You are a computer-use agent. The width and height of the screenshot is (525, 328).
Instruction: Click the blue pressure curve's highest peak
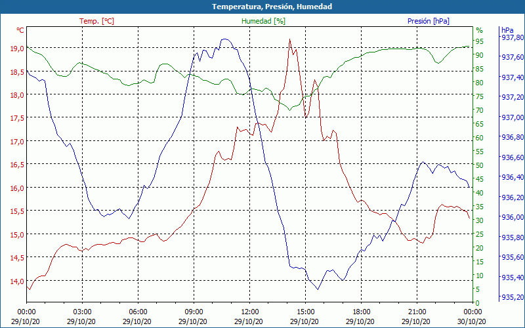tap(225, 39)
